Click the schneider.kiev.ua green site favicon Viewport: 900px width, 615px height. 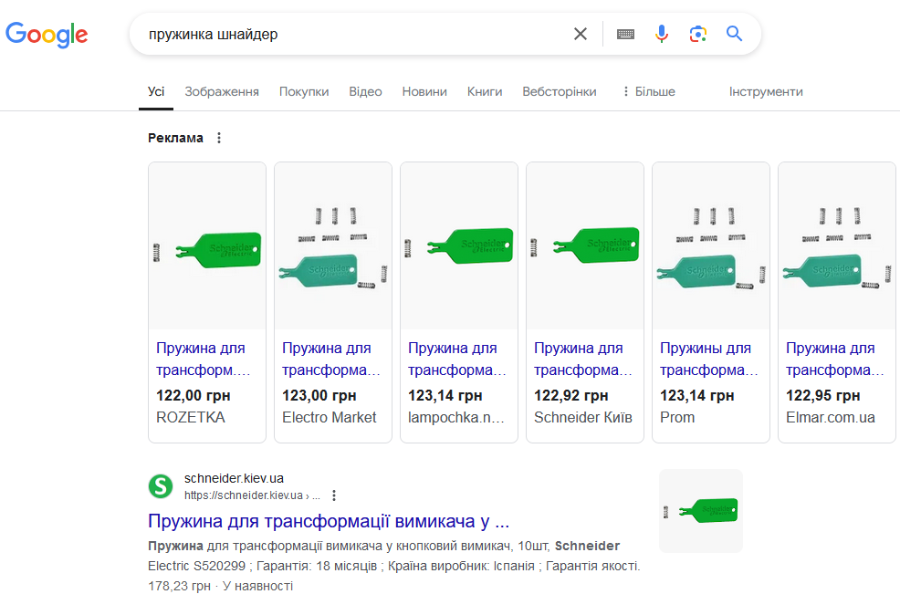[x=161, y=486]
